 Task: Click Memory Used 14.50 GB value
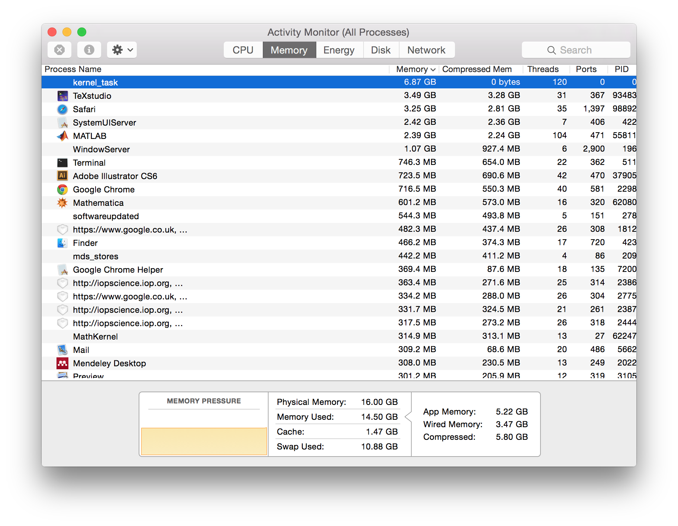tap(380, 417)
